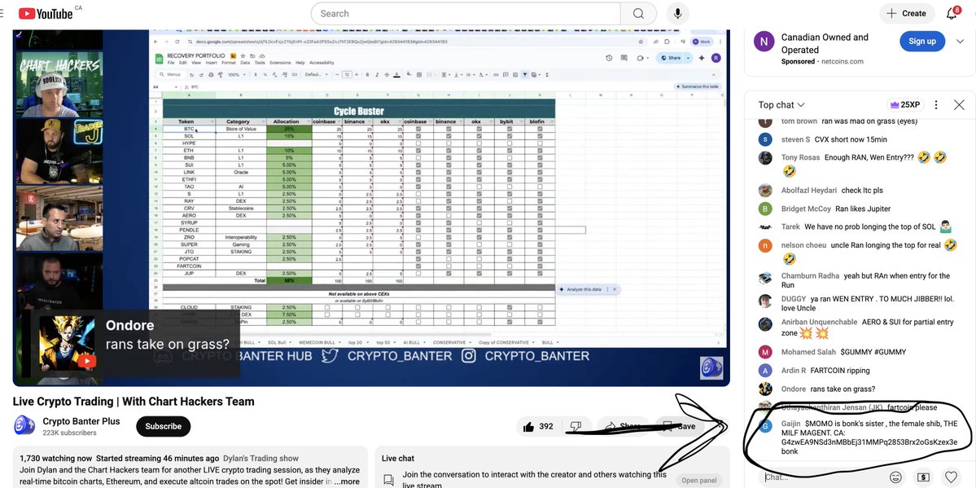Click the 25XP crown badge
The height and width of the screenshot is (488, 976).
904,105
